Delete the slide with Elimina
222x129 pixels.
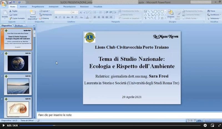(x=44, y=18)
